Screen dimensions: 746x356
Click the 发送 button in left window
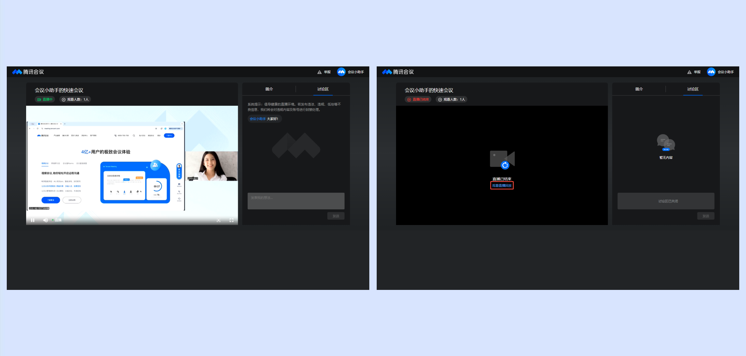click(336, 216)
